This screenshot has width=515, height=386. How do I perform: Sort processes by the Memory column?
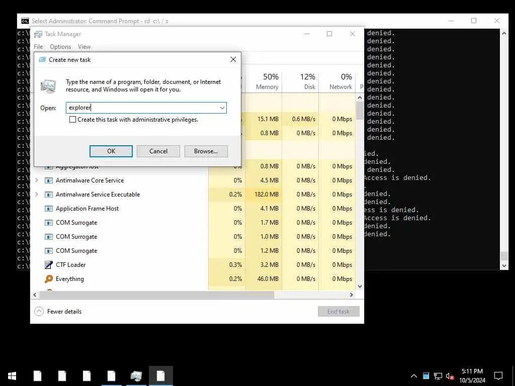pos(264,81)
